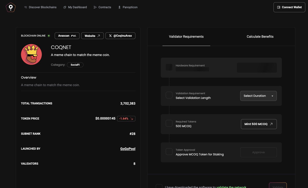Click the total transactions value 3,702,383

[x=128, y=104]
